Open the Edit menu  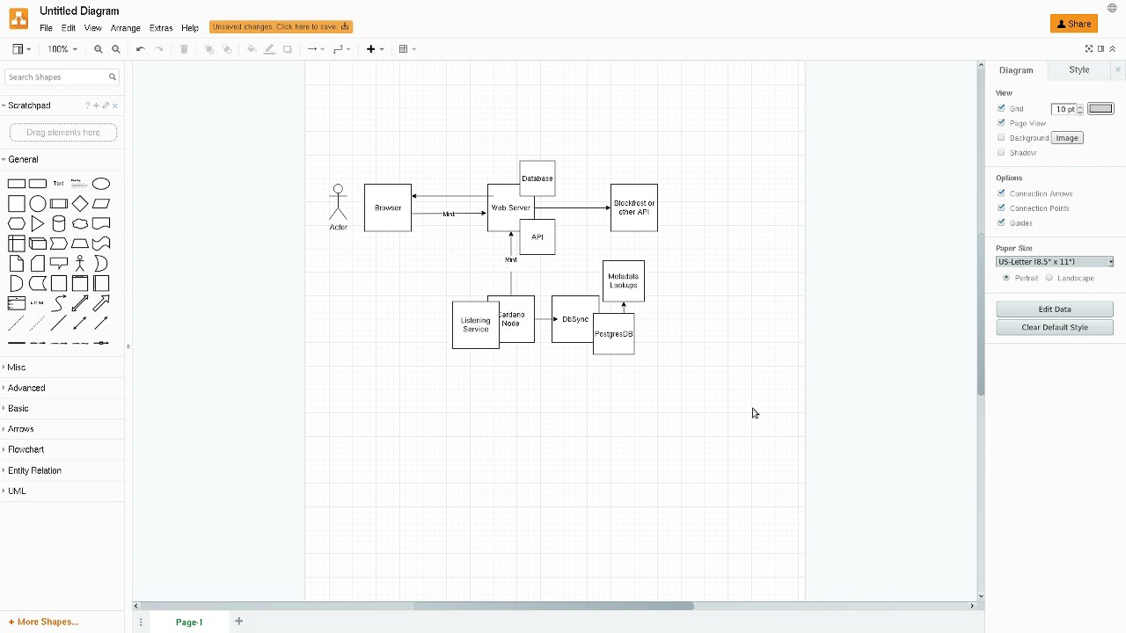69,28
